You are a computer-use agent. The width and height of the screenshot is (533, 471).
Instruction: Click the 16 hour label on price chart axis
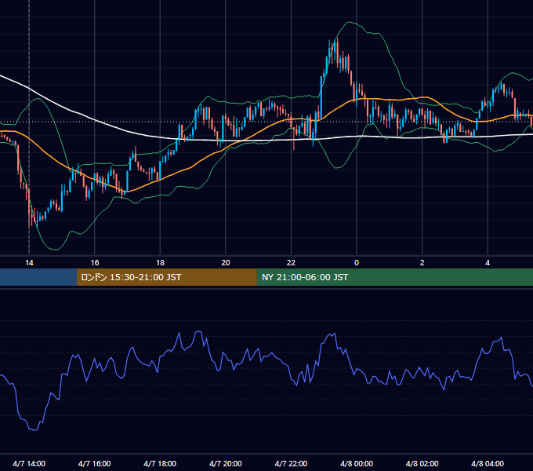pyautogui.click(x=95, y=263)
